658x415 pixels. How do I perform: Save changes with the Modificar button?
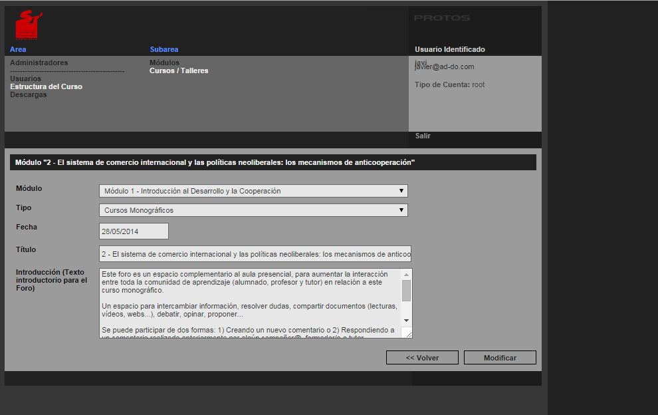click(x=500, y=358)
